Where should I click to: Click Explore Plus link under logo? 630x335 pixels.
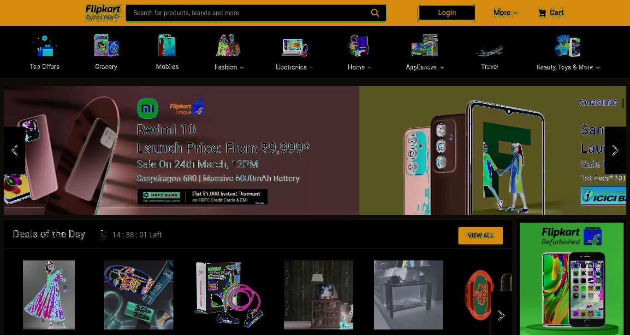tap(102, 17)
